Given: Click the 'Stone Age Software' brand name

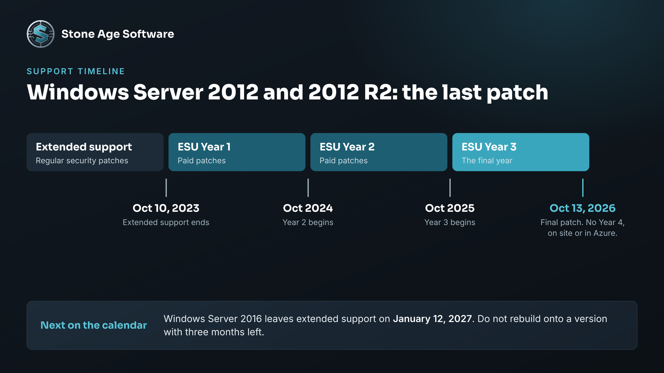Looking at the screenshot, I should point(118,34).
